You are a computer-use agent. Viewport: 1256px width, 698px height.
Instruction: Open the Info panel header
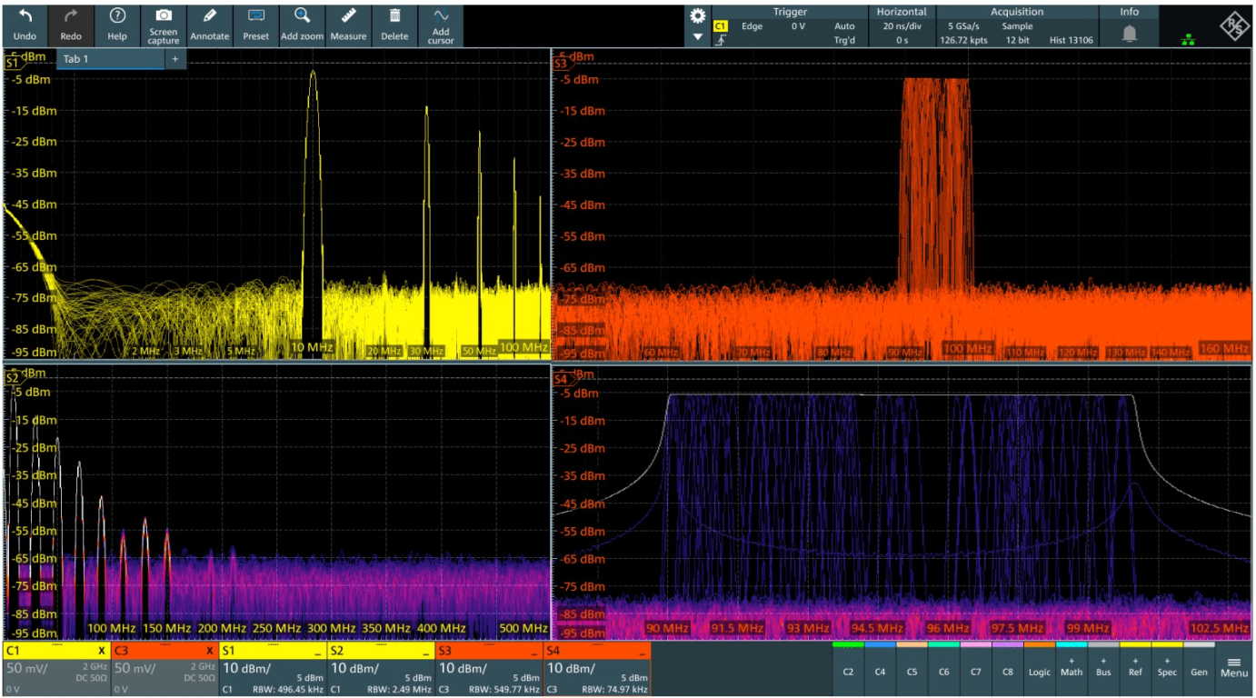point(1129,12)
